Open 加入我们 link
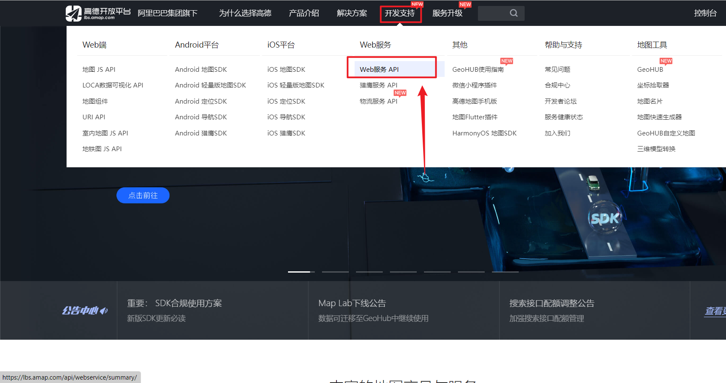 [x=557, y=133]
